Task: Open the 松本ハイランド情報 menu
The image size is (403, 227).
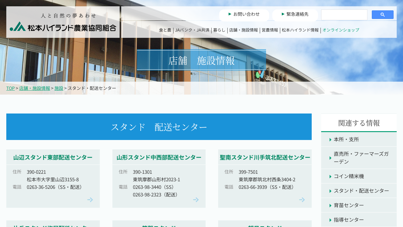Action: click(x=300, y=30)
